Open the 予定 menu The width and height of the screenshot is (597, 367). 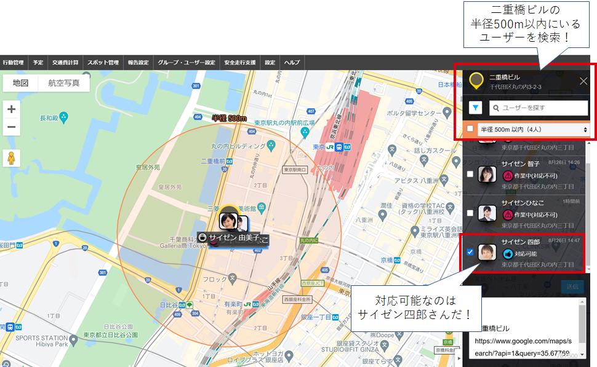pyautogui.click(x=38, y=62)
